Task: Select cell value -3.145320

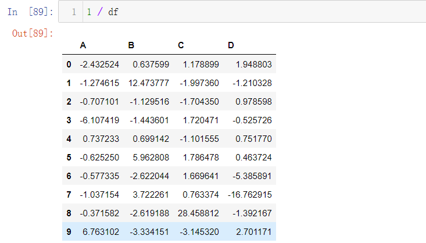Action: coord(199,232)
